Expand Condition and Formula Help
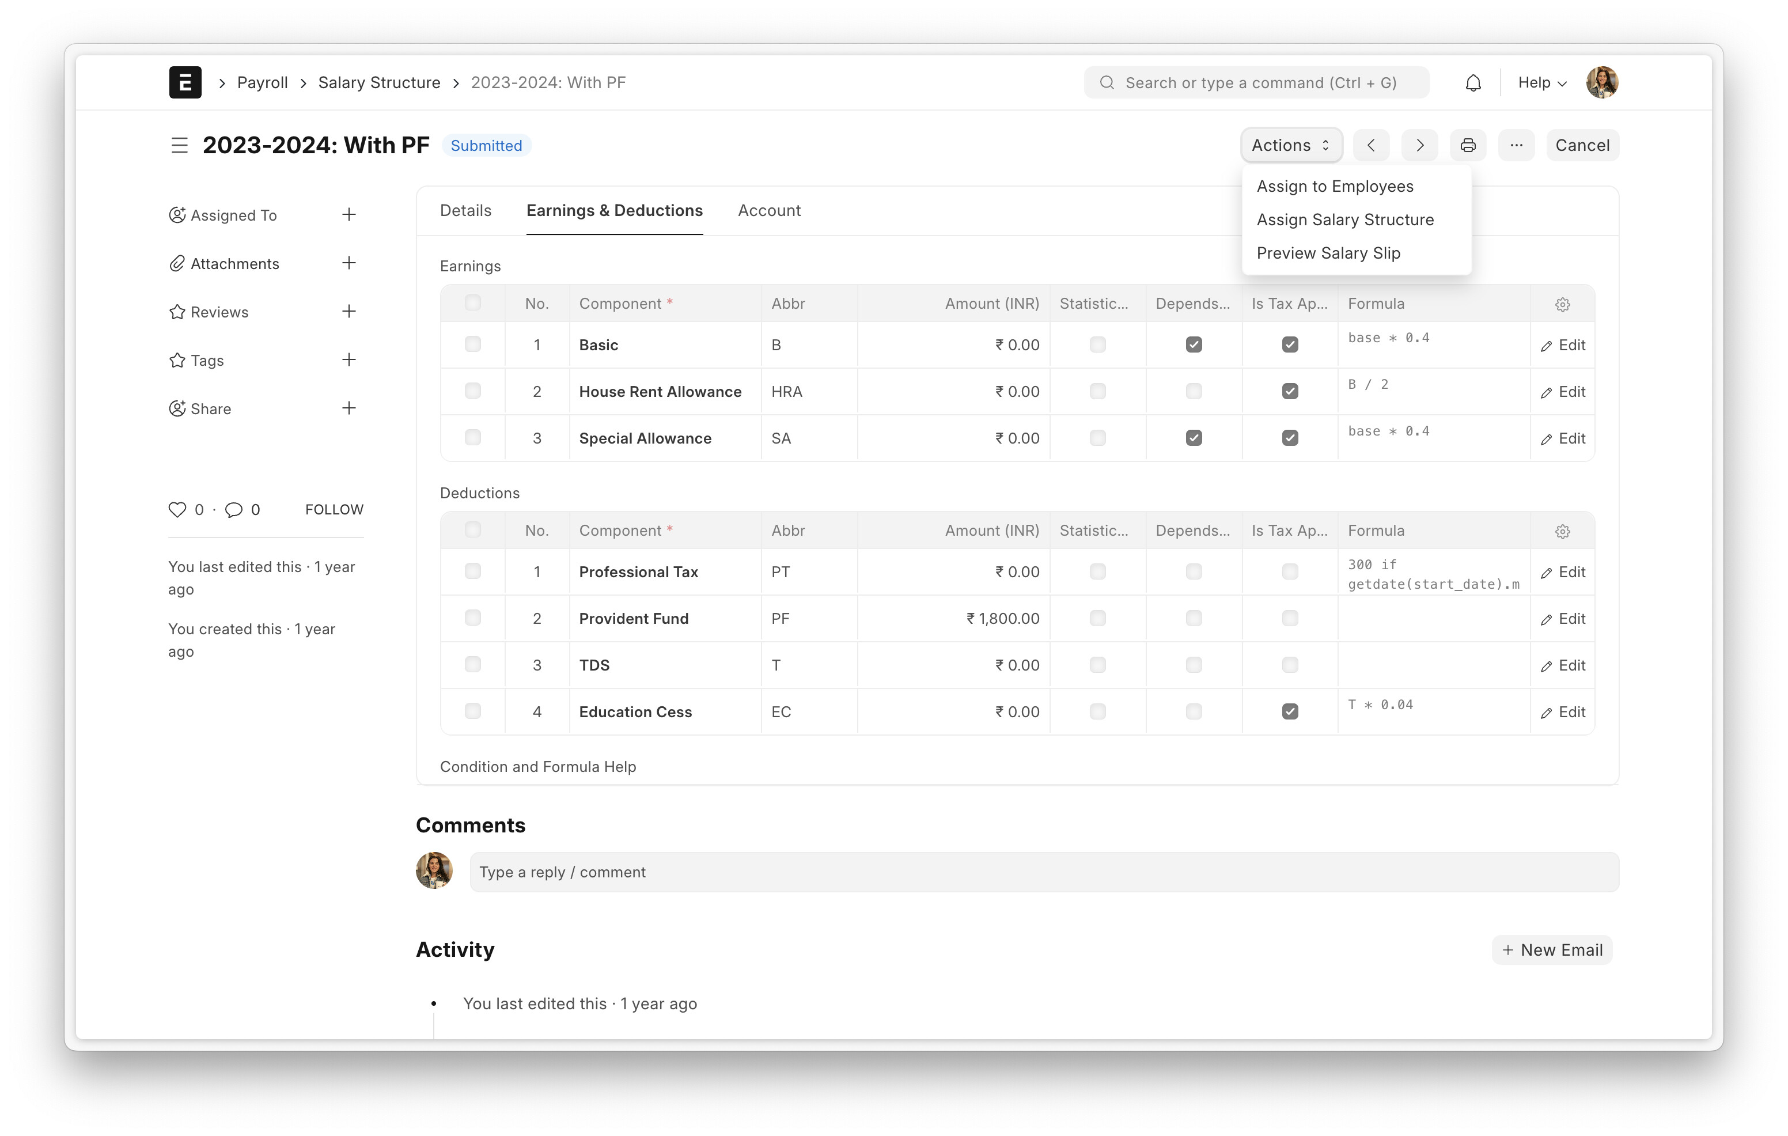Viewport: 1788px width, 1136px height. (x=539, y=767)
